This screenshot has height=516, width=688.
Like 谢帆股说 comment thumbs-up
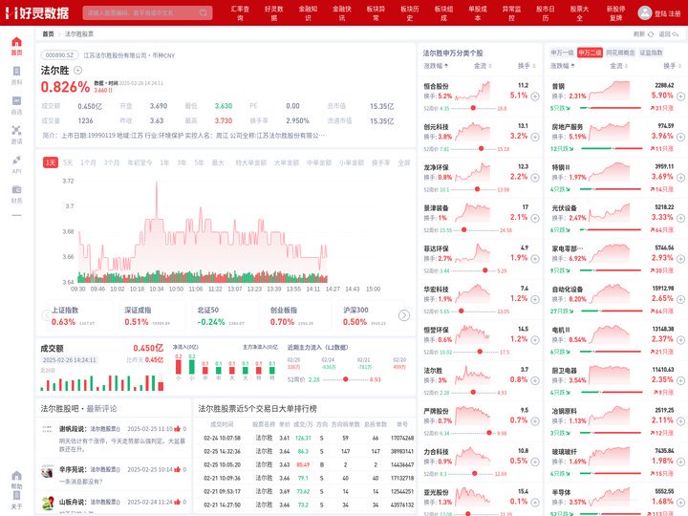pyautogui.click(x=178, y=428)
